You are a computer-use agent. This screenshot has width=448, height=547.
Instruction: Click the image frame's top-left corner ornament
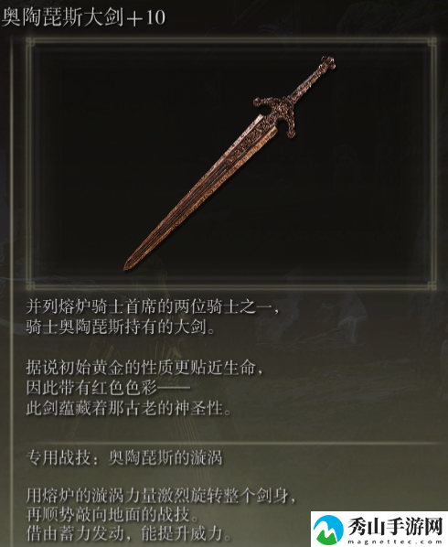point(31,42)
